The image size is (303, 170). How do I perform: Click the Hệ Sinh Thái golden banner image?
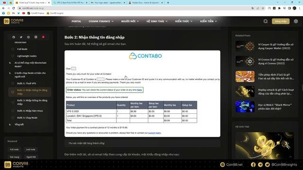(265, 145)
